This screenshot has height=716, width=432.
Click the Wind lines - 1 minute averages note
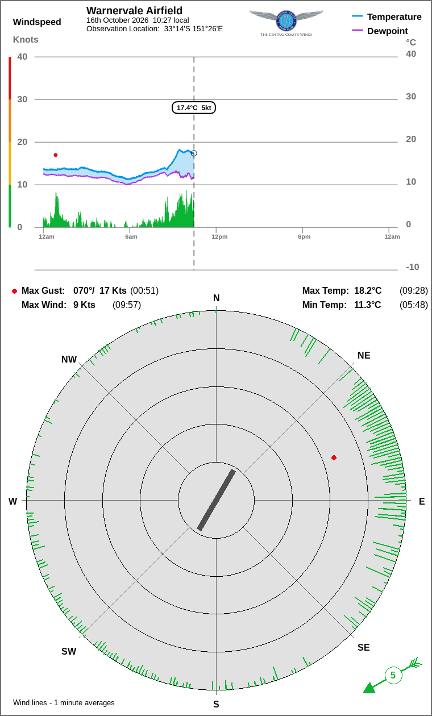(64, 703)
